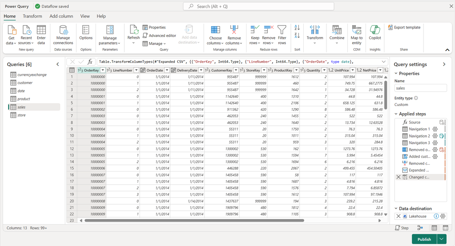The height and width of the screenshot is (246, 455).
Task: Open the OrderKey column filter dropdown
Action: (102, 70)
